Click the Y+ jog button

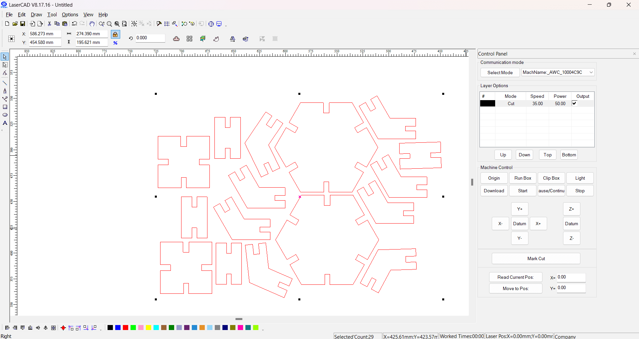click(x=519, y=209)
